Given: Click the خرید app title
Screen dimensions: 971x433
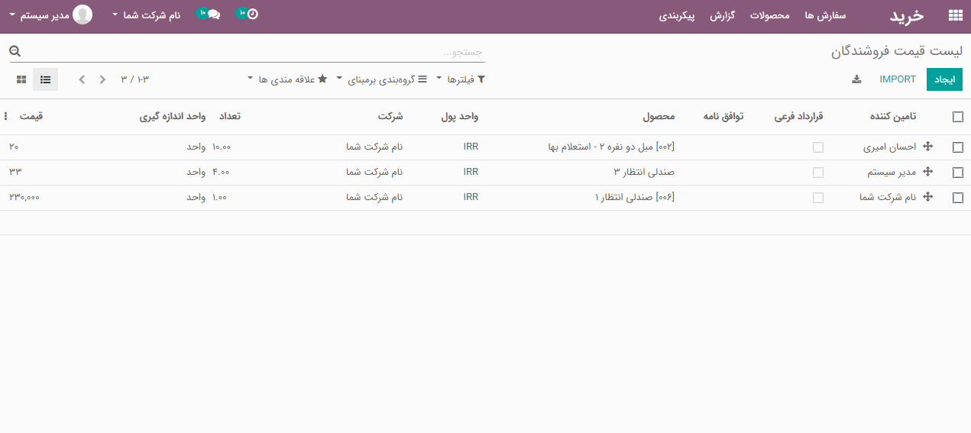Looking at the screenshot, I should (907, 15).
